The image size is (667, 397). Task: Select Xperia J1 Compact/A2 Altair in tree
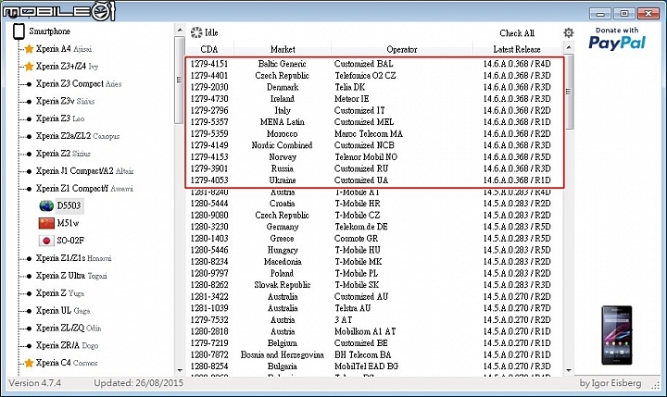click(x=84, y=171)
